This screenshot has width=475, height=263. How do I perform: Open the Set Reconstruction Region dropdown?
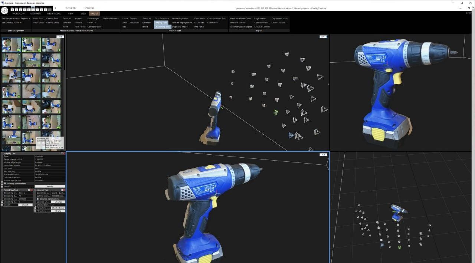click(30, 19)
